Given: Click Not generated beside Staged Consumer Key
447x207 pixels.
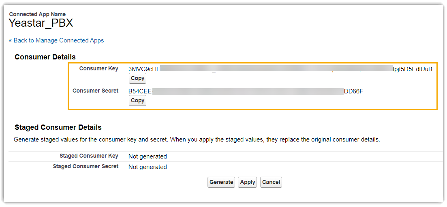Looking at the screenshot, I should coord(148,156).
